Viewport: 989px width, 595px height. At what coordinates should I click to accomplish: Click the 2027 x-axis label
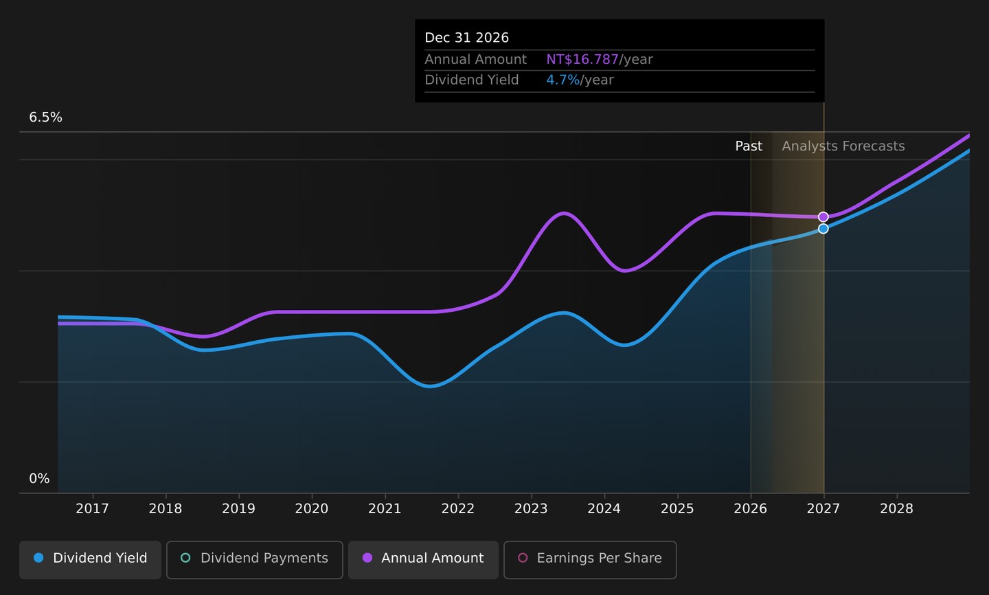[x=823, y=509]
